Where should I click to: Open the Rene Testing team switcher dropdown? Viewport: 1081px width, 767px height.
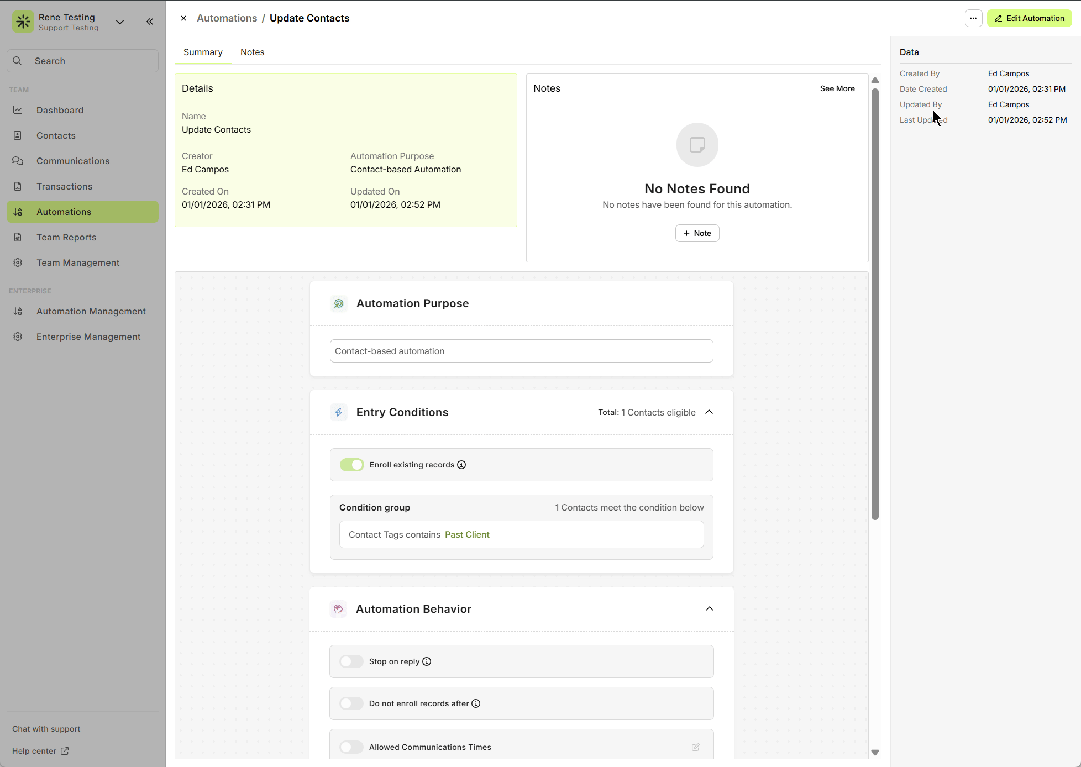120,22
